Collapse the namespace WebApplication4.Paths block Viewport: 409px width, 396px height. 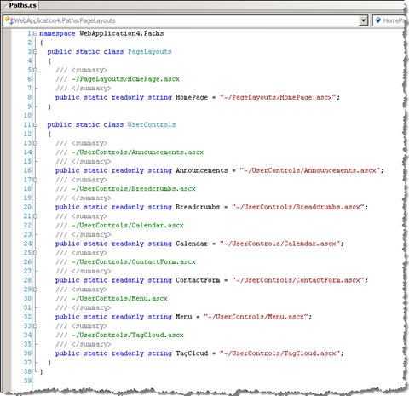click(35, 33)
